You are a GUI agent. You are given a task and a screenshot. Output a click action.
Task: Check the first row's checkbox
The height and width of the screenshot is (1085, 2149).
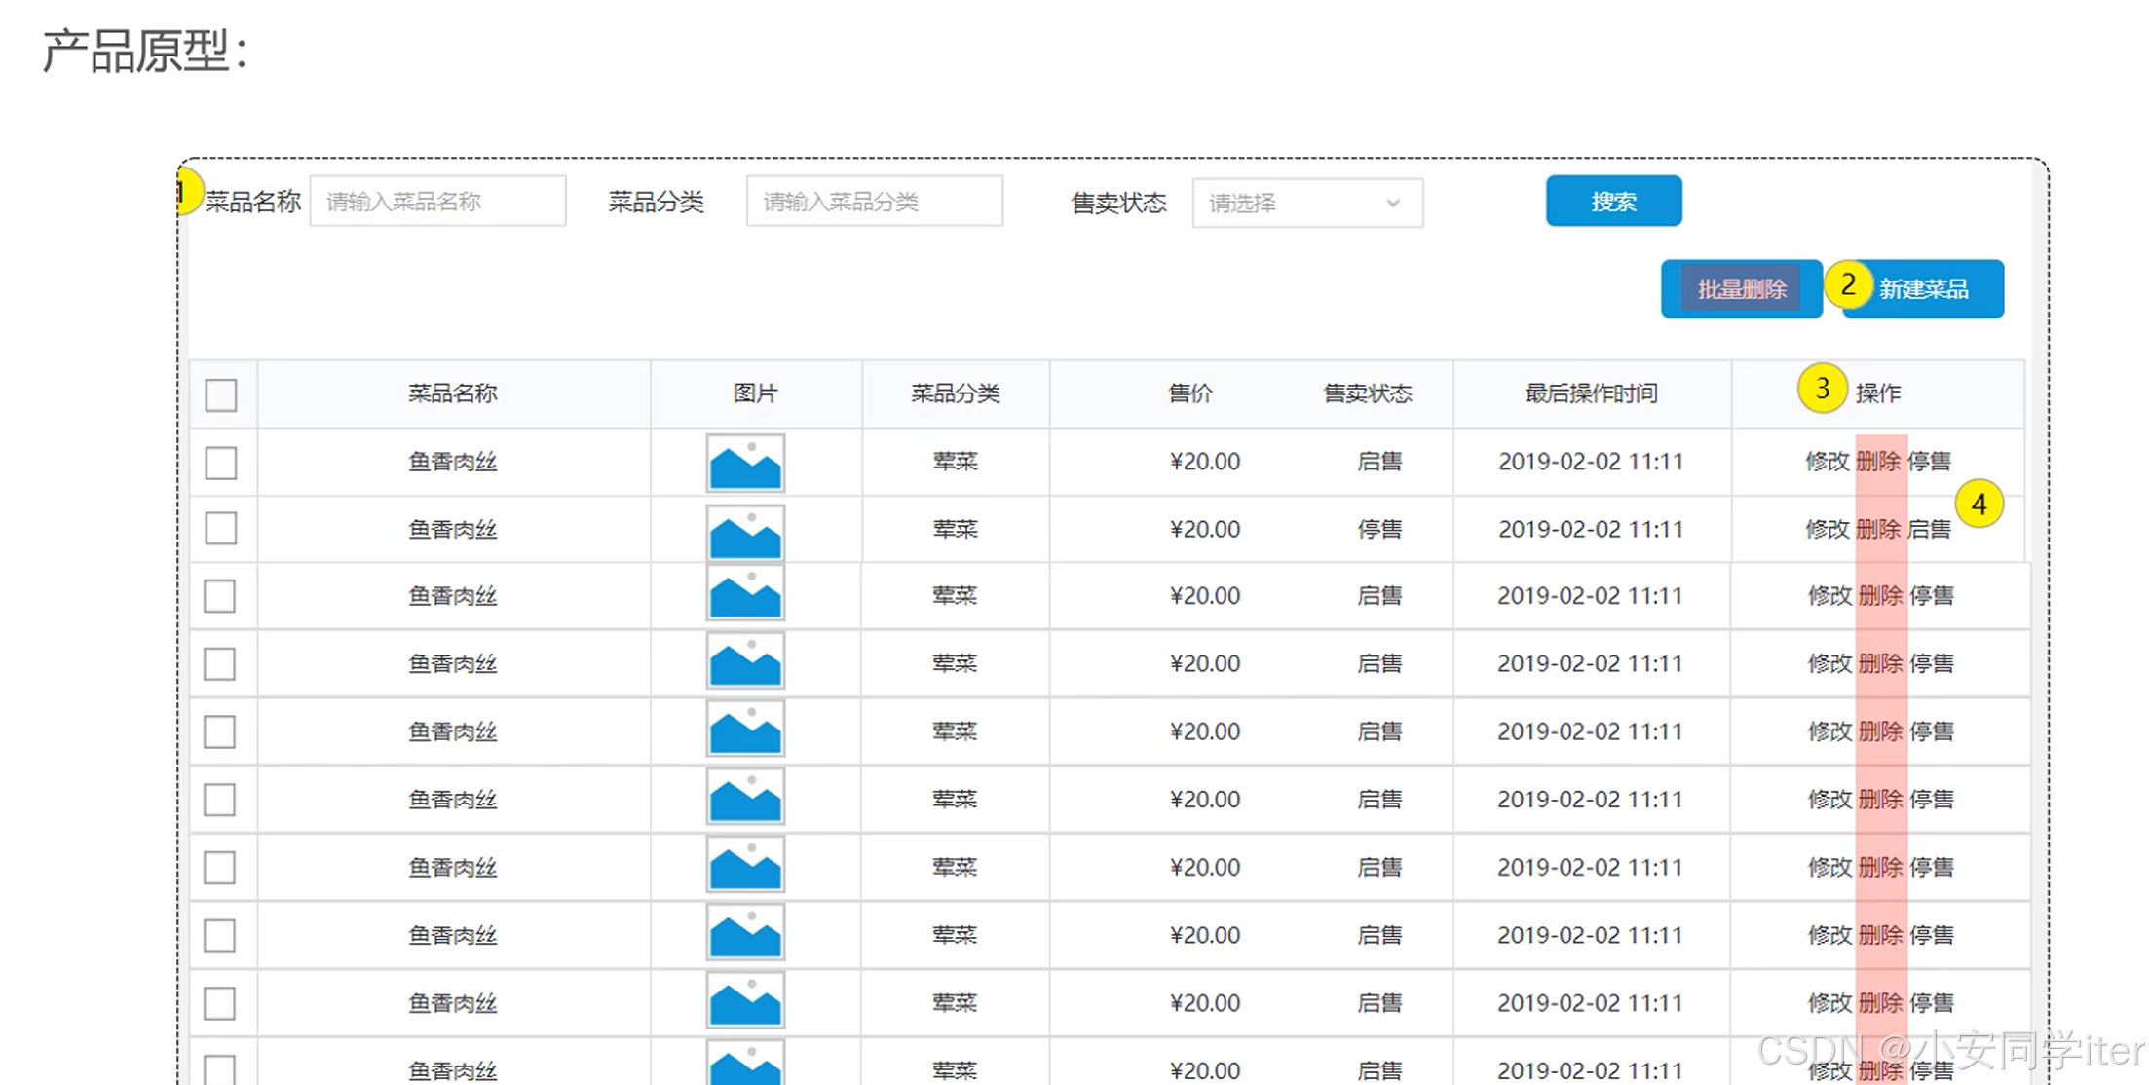[221, 463]
